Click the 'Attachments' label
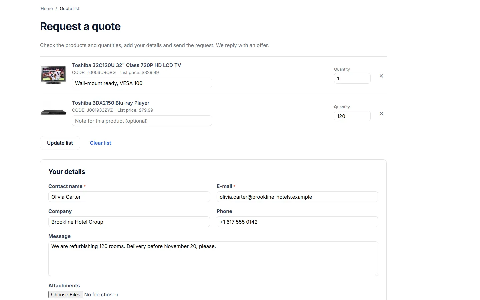480x300 pixels. point(64,286)
